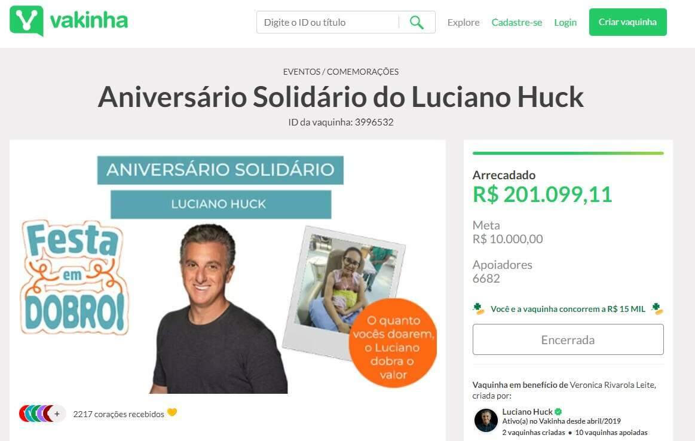Click the plus icon beside supporter avatars

click(x=57, y=414)
